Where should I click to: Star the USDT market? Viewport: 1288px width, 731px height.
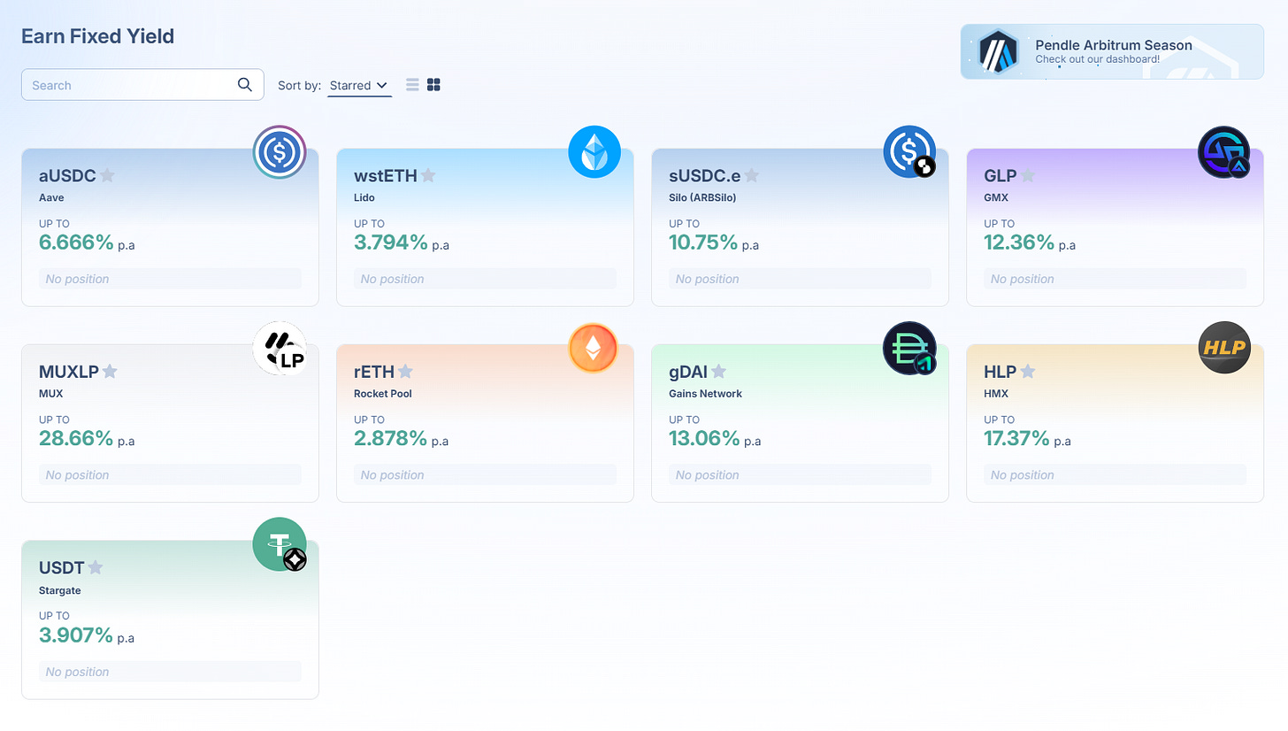[x=96, y=567]
